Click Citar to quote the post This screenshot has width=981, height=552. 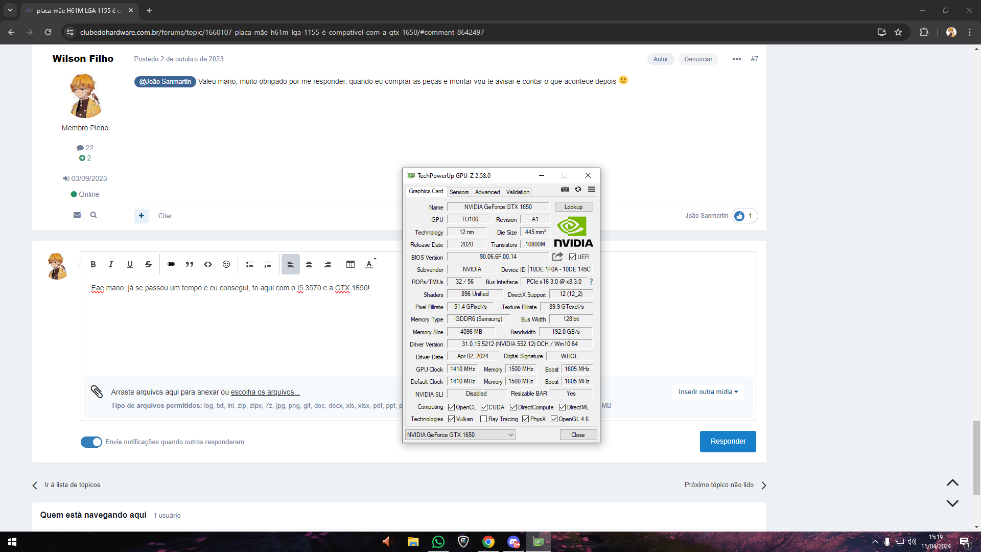165,216
